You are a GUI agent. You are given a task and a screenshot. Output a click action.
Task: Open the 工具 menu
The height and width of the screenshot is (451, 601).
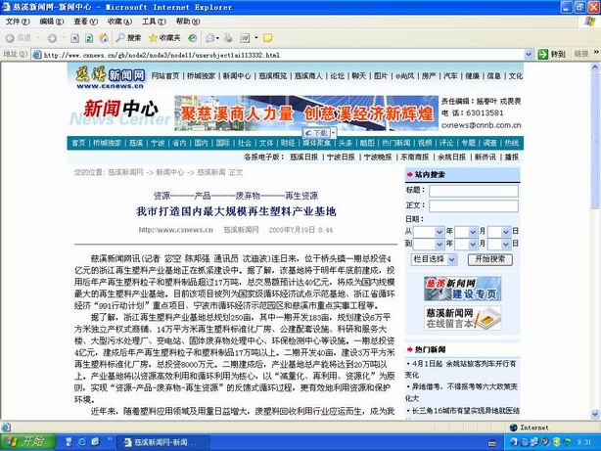tap(147, 21)
